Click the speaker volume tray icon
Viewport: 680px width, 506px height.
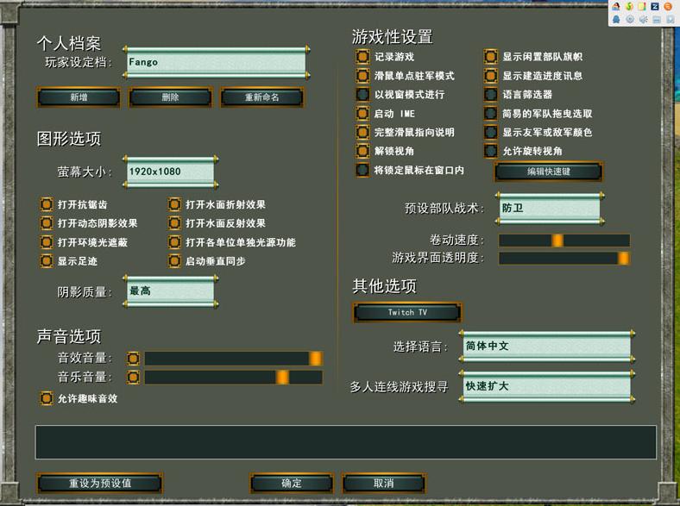pyautogui.click(x=643, y=19)
